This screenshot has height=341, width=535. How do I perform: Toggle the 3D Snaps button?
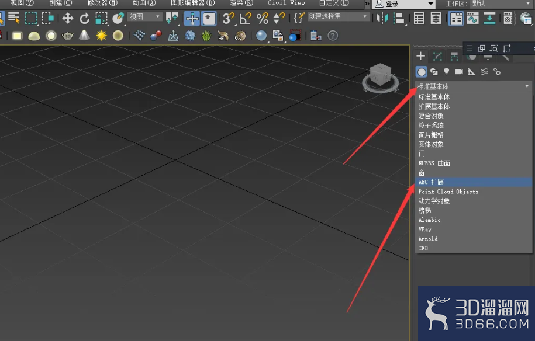tap(228, 18)
